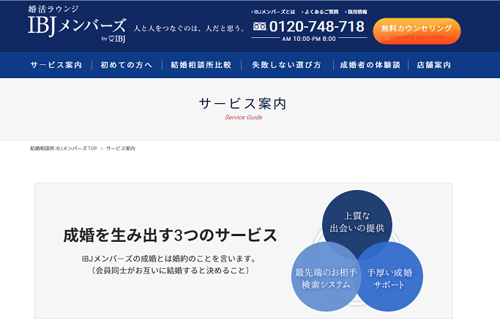Click the IBJメンバーズ logo
Image resolution: width=500 pixels, height=323 pixels.
coord(77,24)
